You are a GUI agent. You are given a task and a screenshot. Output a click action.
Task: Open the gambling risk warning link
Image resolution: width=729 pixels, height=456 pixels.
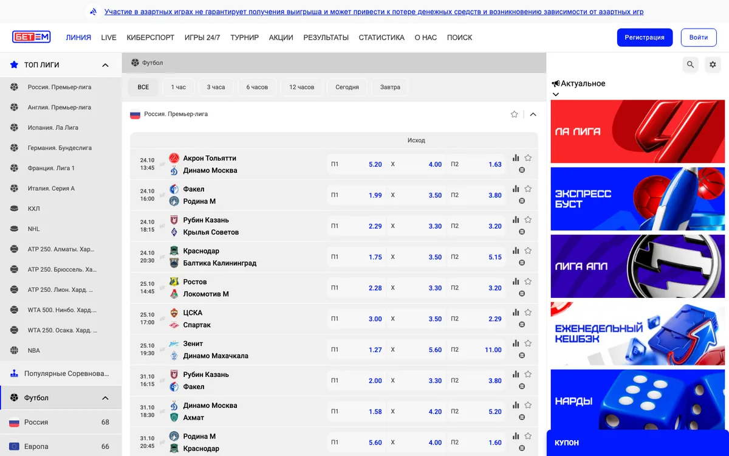374,12
